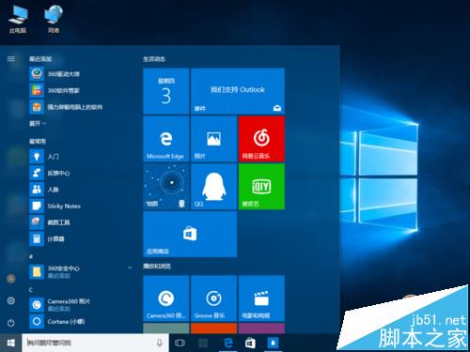Screen dimensions: 470x352
Task: Click the Power button in Start
Action: click(11, 323)
